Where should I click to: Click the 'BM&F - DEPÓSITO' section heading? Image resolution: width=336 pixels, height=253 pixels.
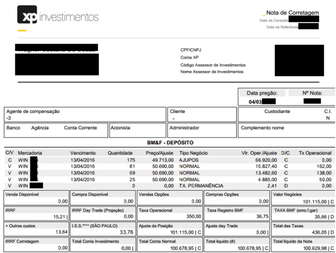point(170,143)
